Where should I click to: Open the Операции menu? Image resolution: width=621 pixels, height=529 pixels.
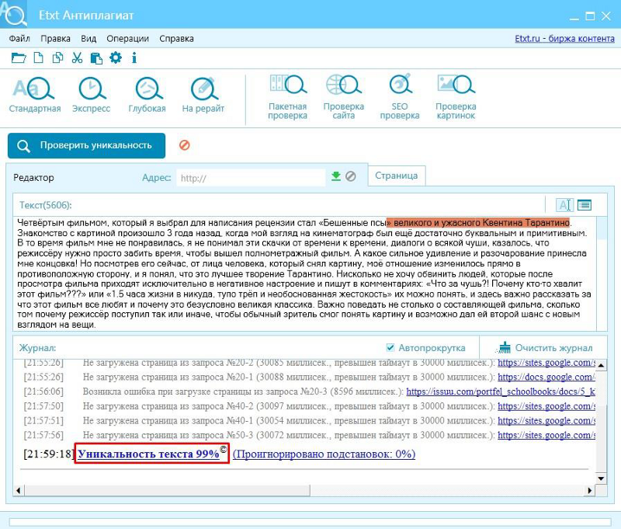127,39
